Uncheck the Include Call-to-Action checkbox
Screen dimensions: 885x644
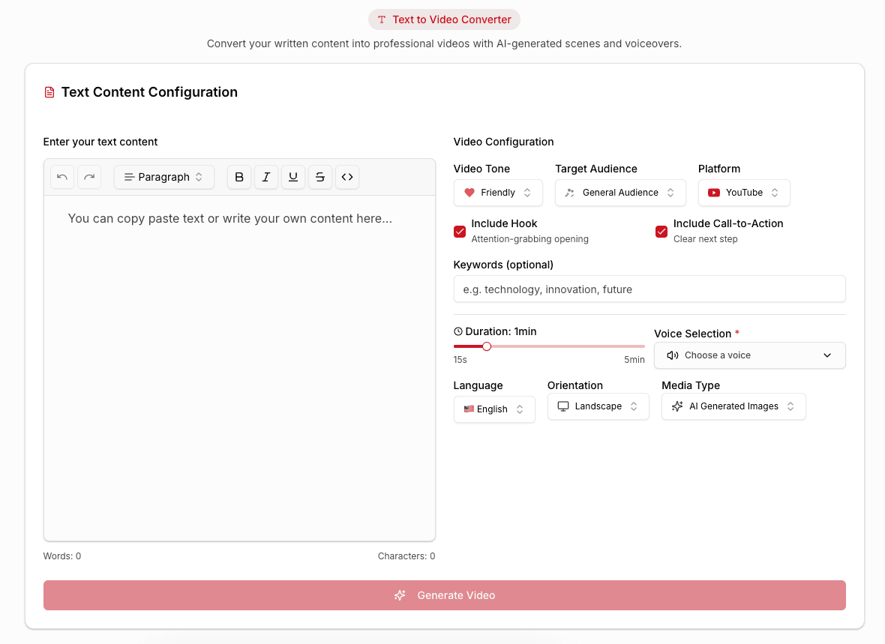click(x=661, y=232)
